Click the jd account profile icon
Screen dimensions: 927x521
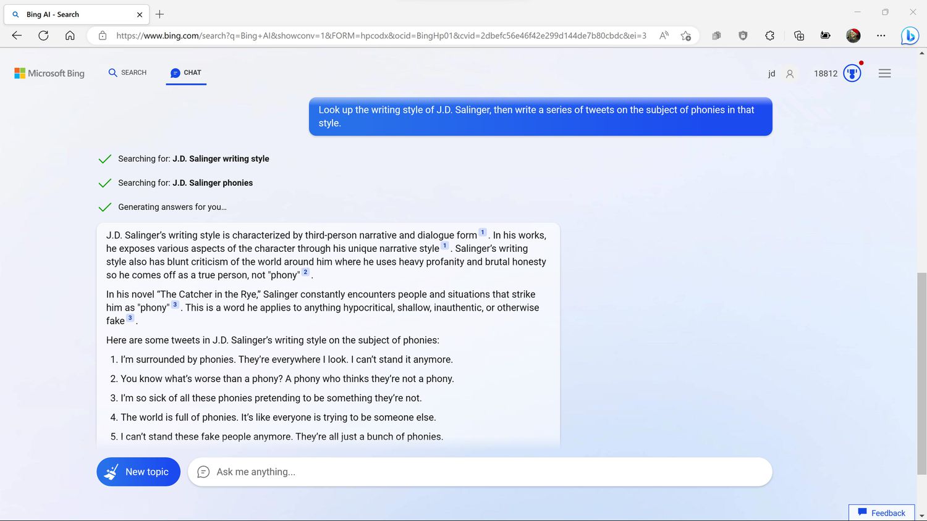click(790, 74)
